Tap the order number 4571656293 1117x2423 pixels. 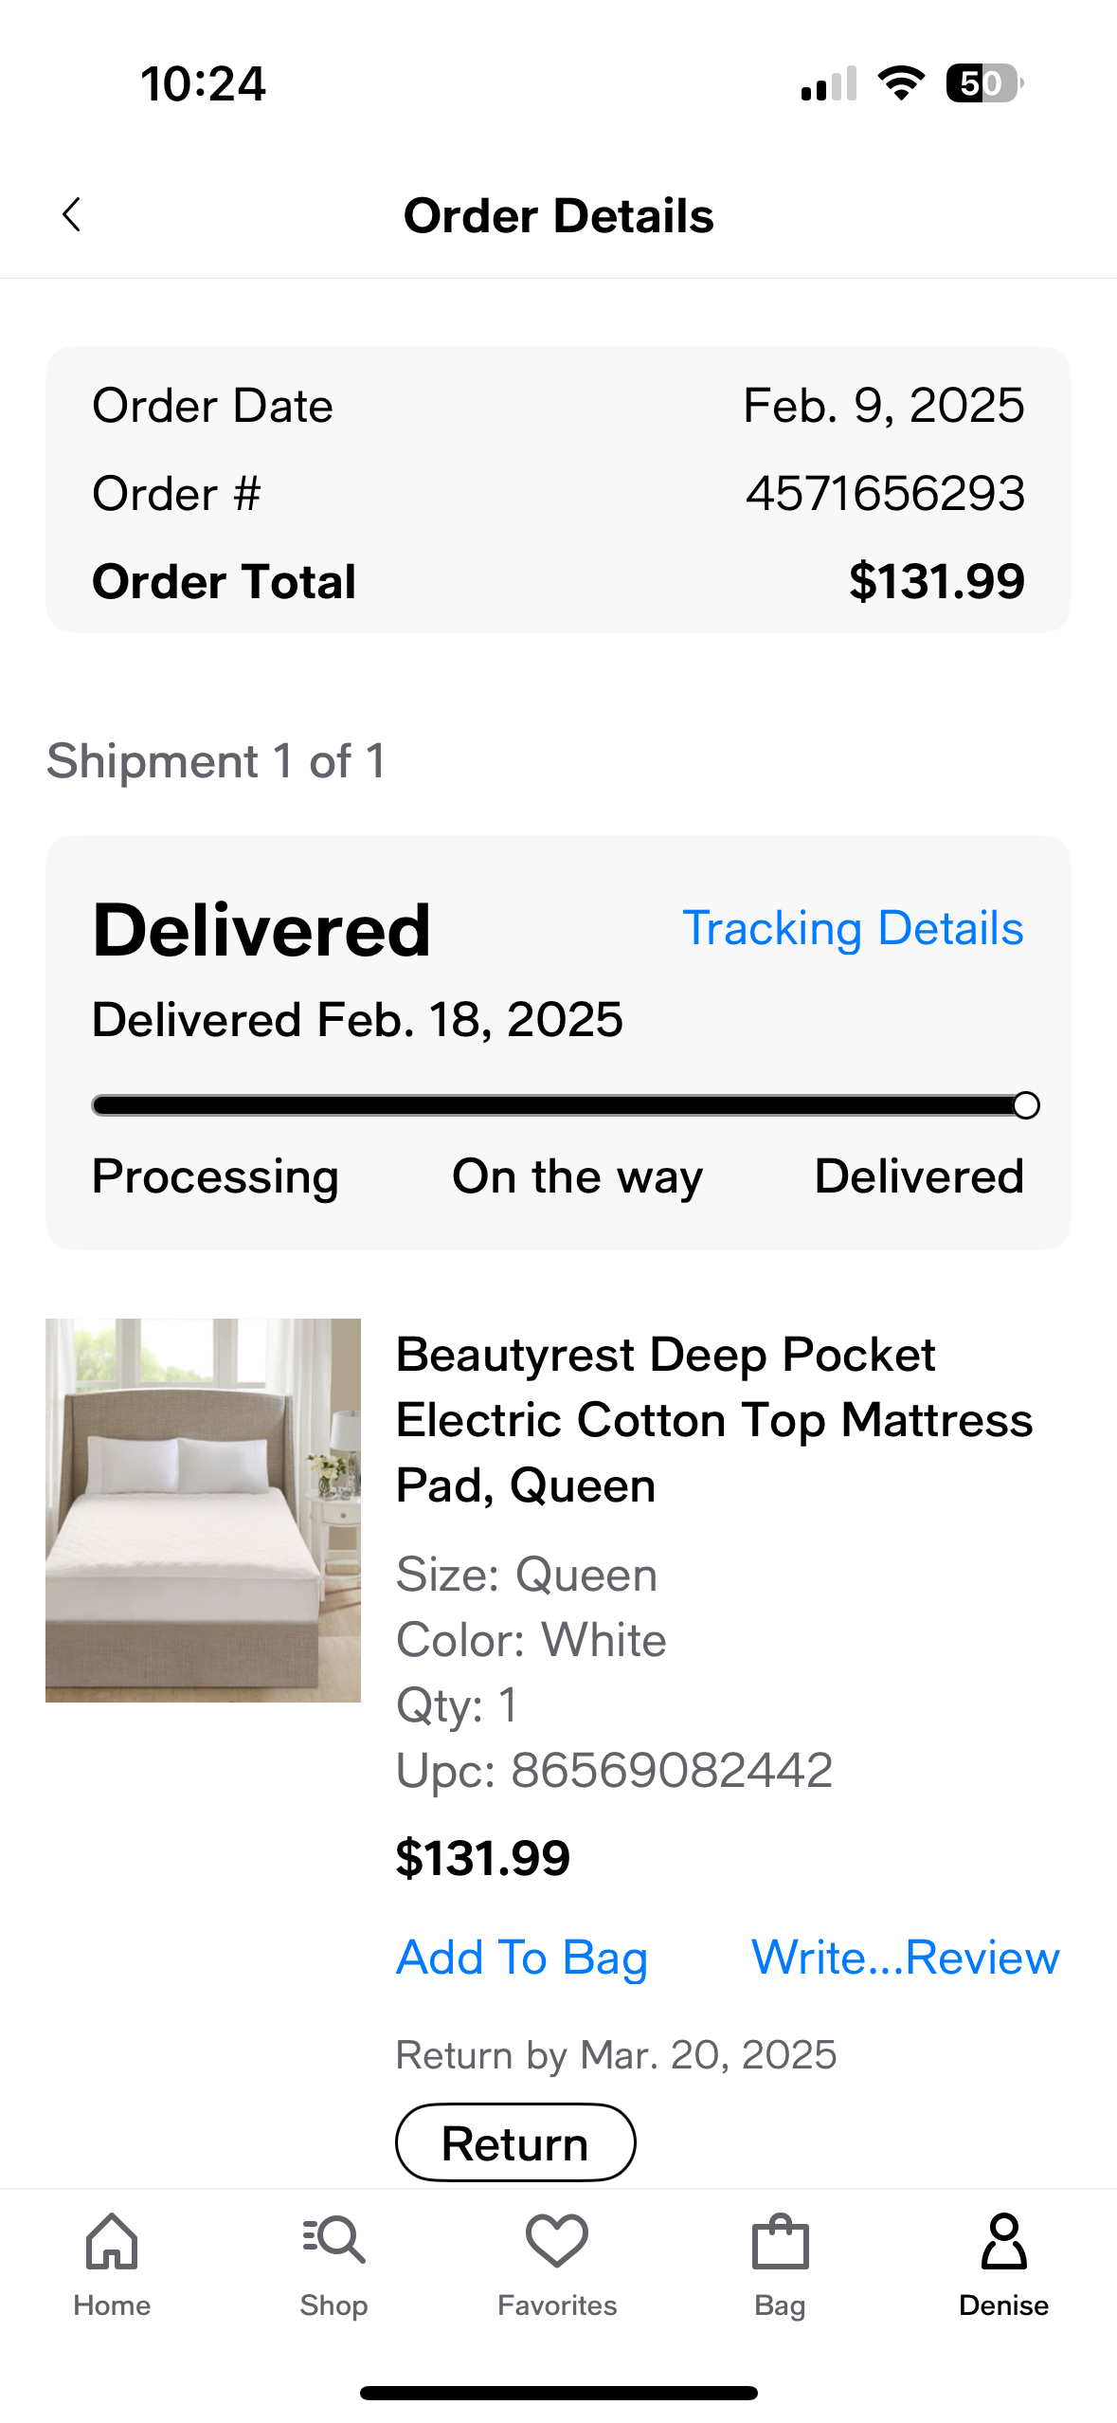pos(885,494)
